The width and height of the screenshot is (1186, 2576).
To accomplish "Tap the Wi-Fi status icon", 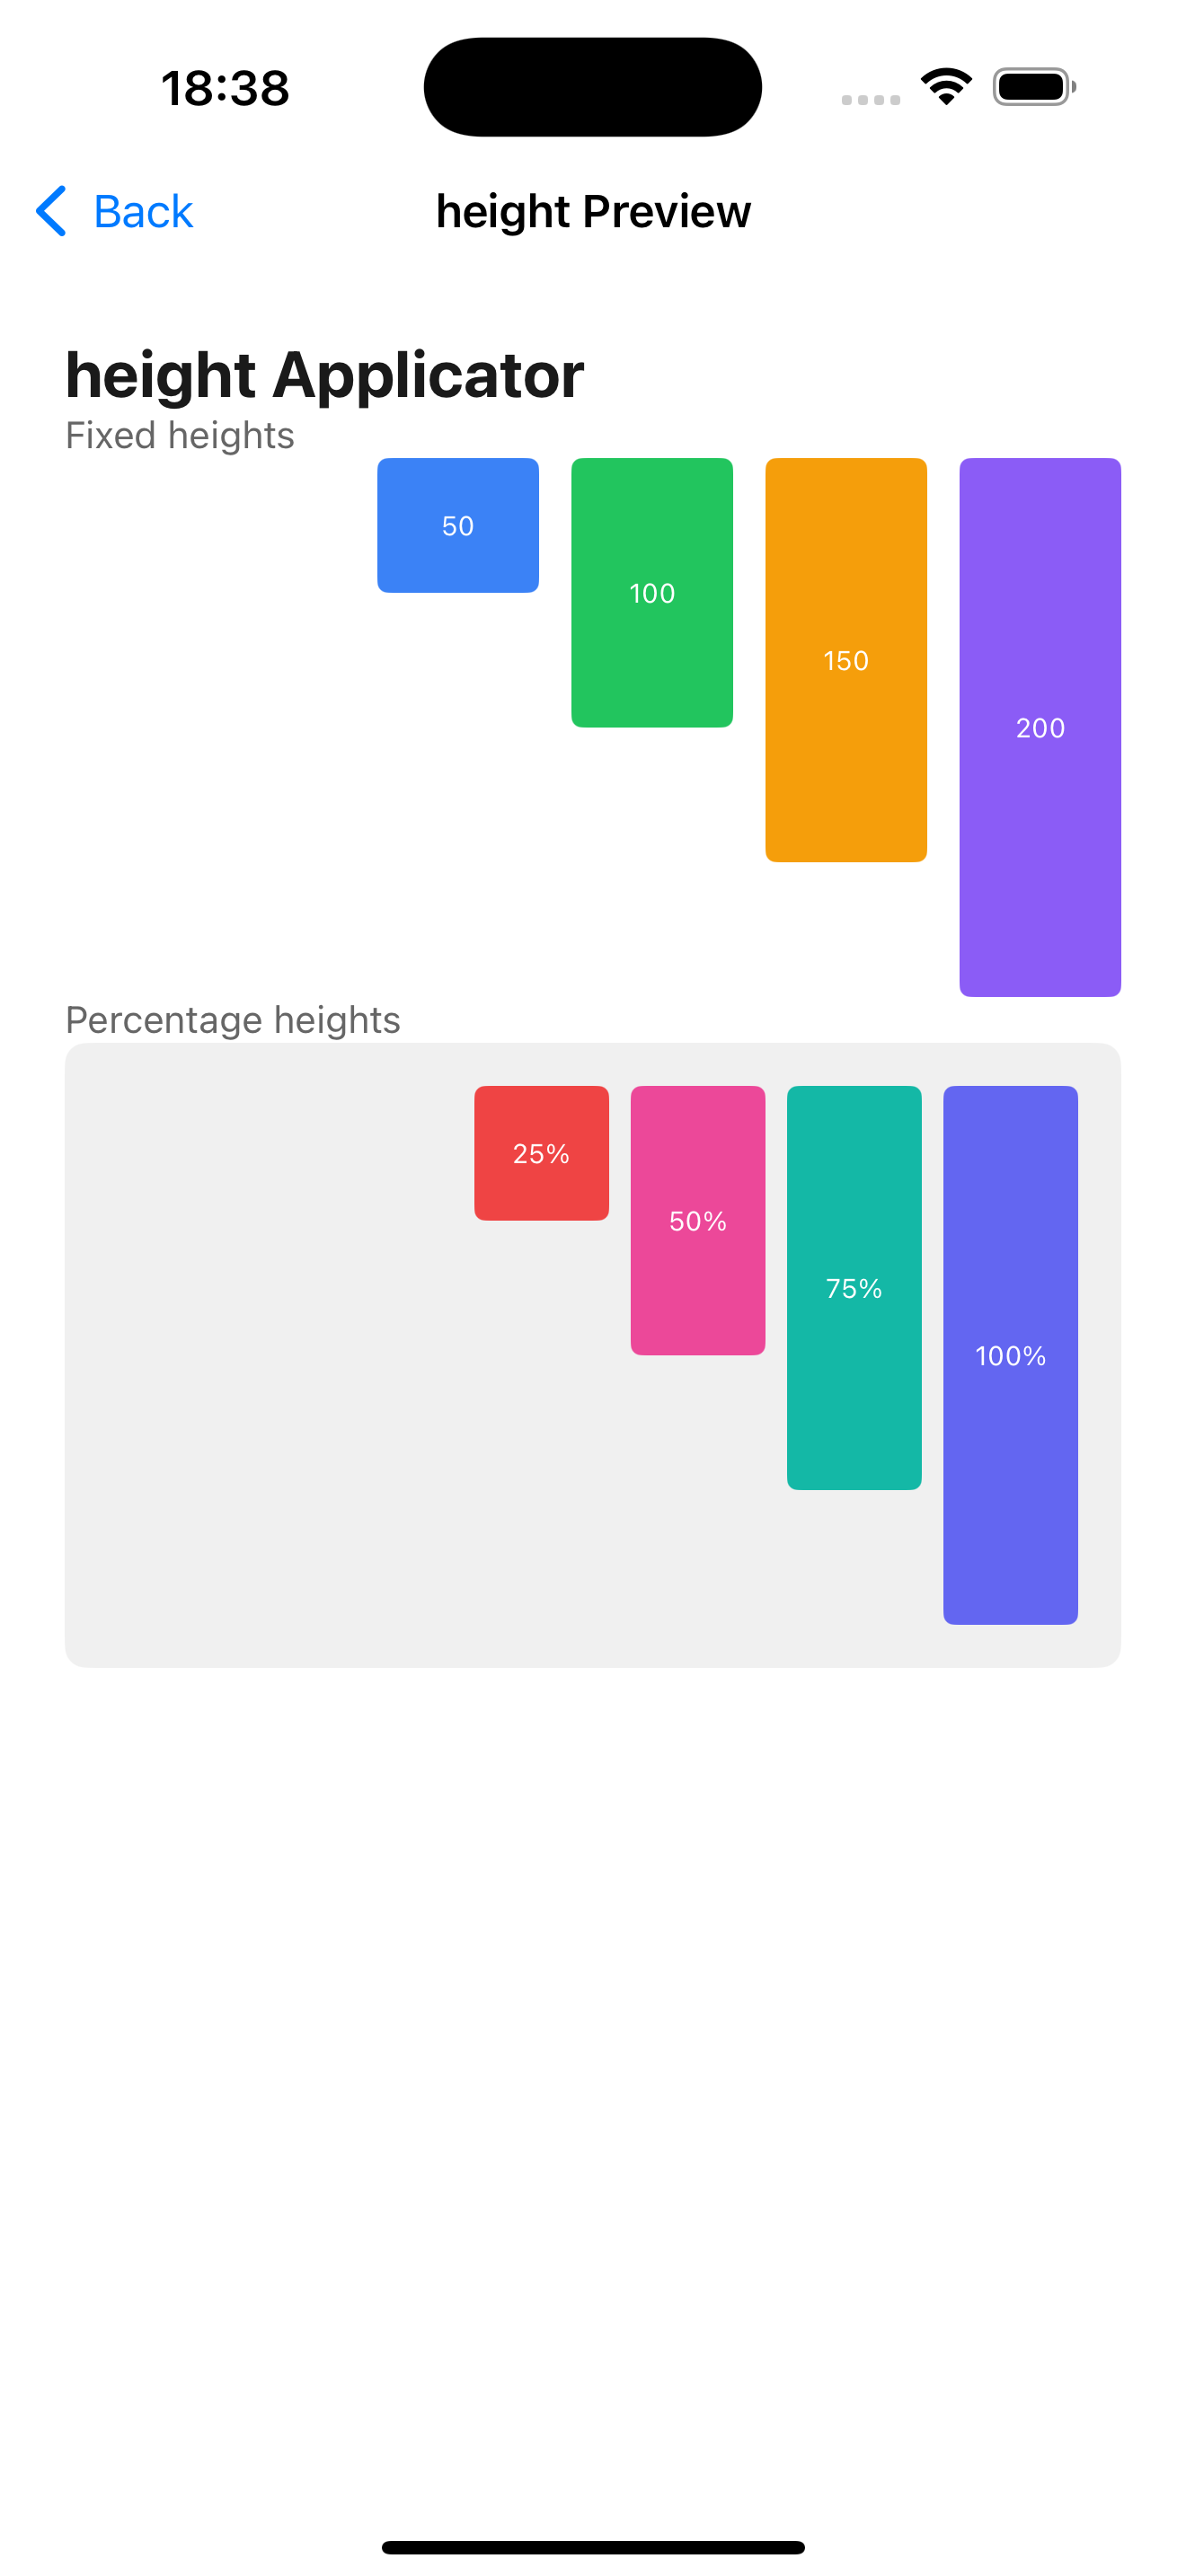I will (x=946, y=87).
